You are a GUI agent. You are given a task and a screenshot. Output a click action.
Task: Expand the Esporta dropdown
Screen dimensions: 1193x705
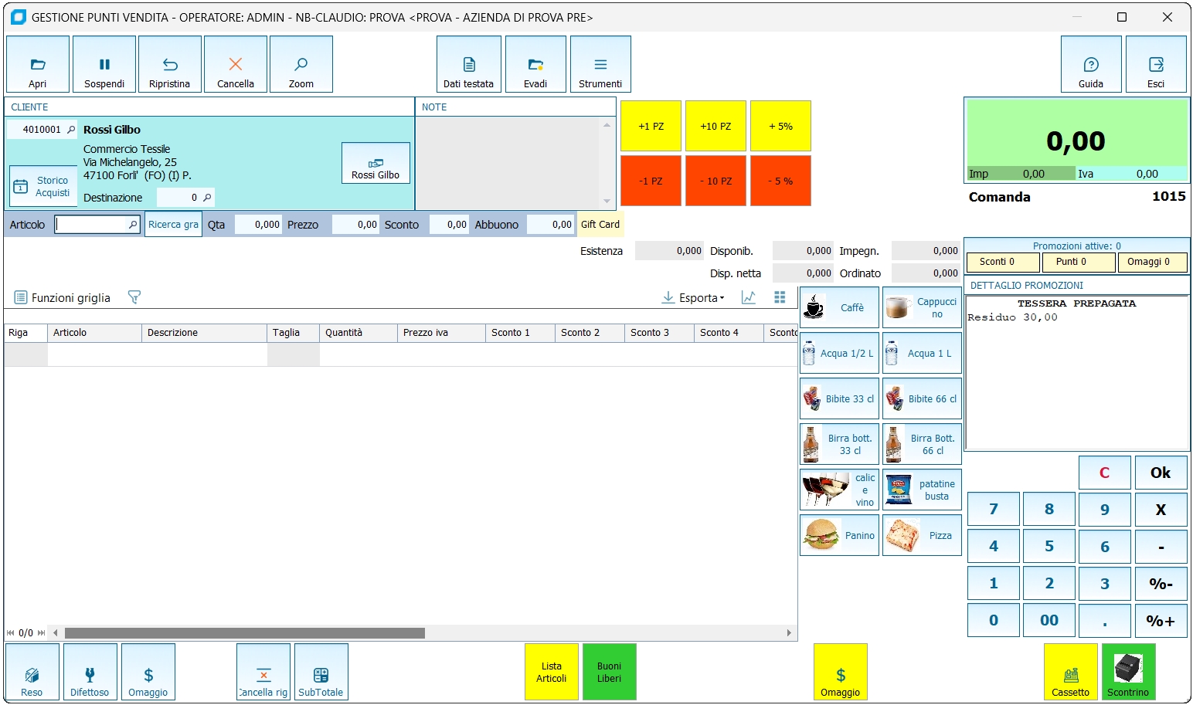(x=694, y=298)
